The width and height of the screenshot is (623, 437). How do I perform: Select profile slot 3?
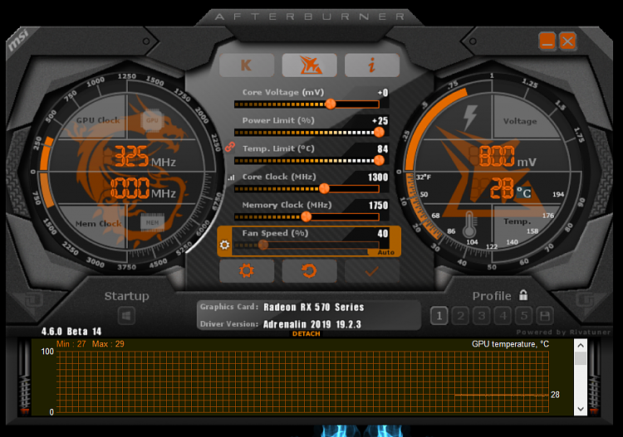click(482, 316)
